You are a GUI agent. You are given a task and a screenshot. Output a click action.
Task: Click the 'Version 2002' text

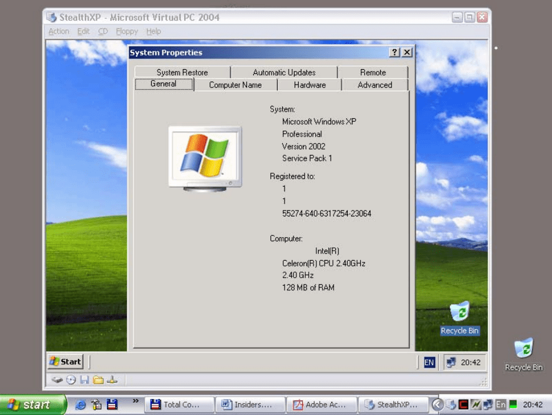pyautogui.click(x=303, y=147)
